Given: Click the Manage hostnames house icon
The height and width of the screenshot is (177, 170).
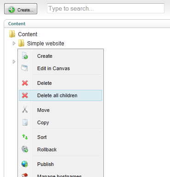Looking at the screenshot, I should 25,175.
